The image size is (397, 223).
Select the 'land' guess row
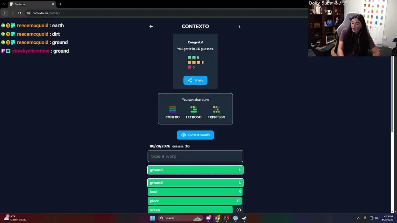195,192
